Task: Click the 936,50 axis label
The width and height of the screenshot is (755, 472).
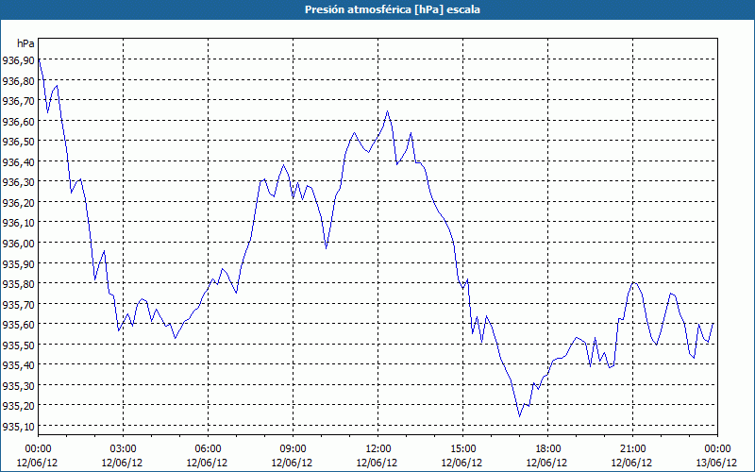Action: click(x=18, y=141)
